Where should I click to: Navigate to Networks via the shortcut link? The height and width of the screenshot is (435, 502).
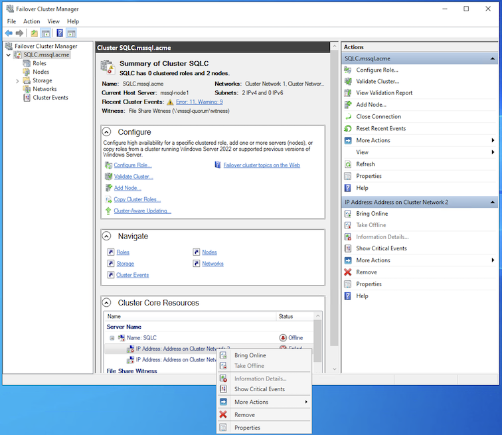(x=212, y=264)
